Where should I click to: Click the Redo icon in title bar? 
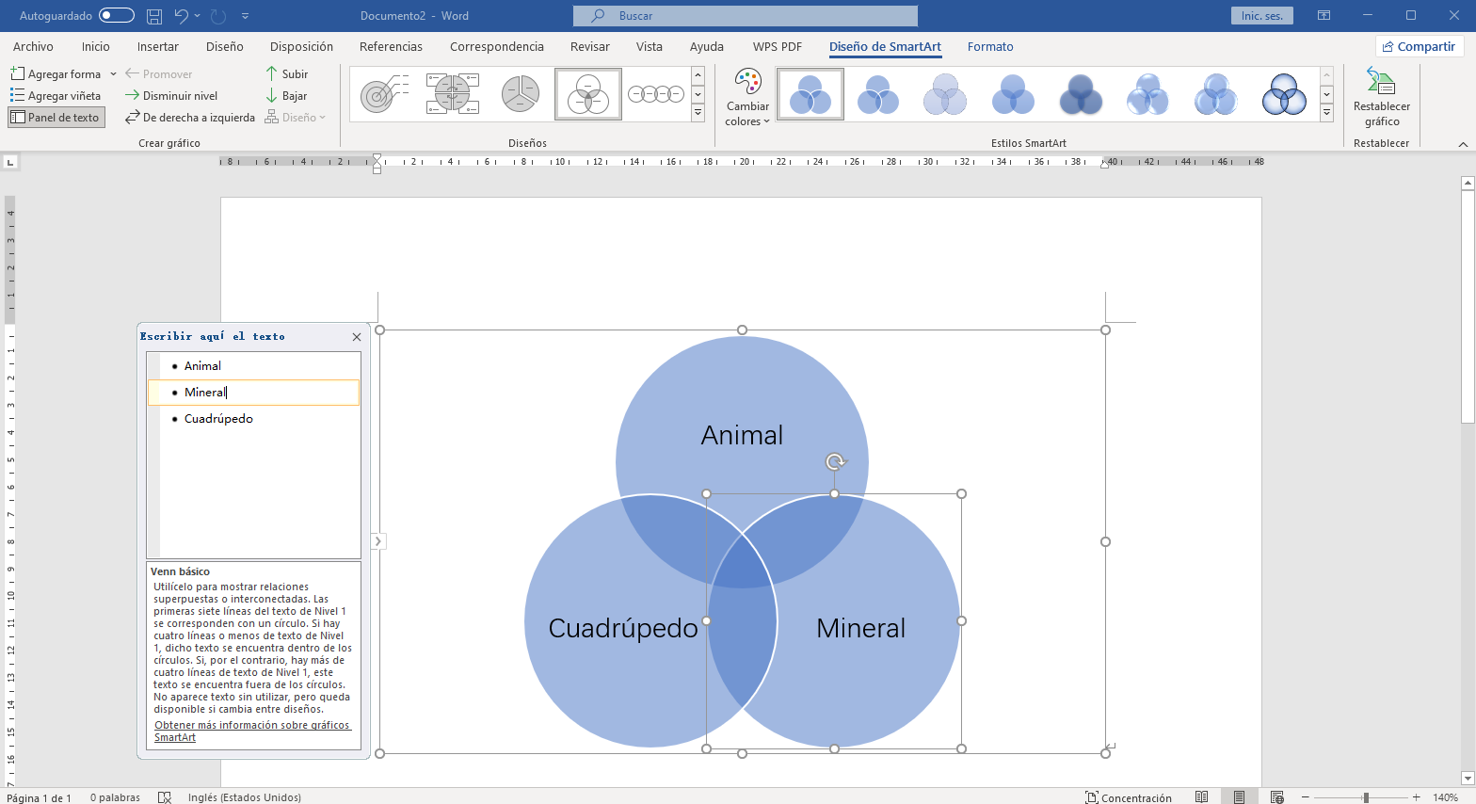pos(218,15)
